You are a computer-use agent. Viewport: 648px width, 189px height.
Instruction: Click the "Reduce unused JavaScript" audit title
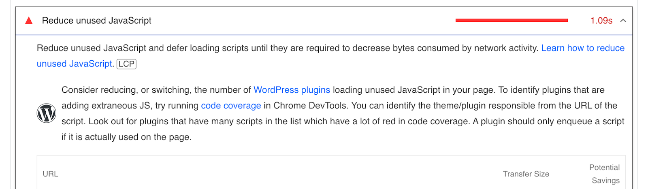click(96, 21)
